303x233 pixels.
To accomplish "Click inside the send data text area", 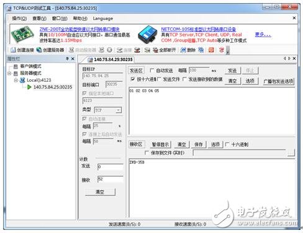I will click(x=212, y=111).
